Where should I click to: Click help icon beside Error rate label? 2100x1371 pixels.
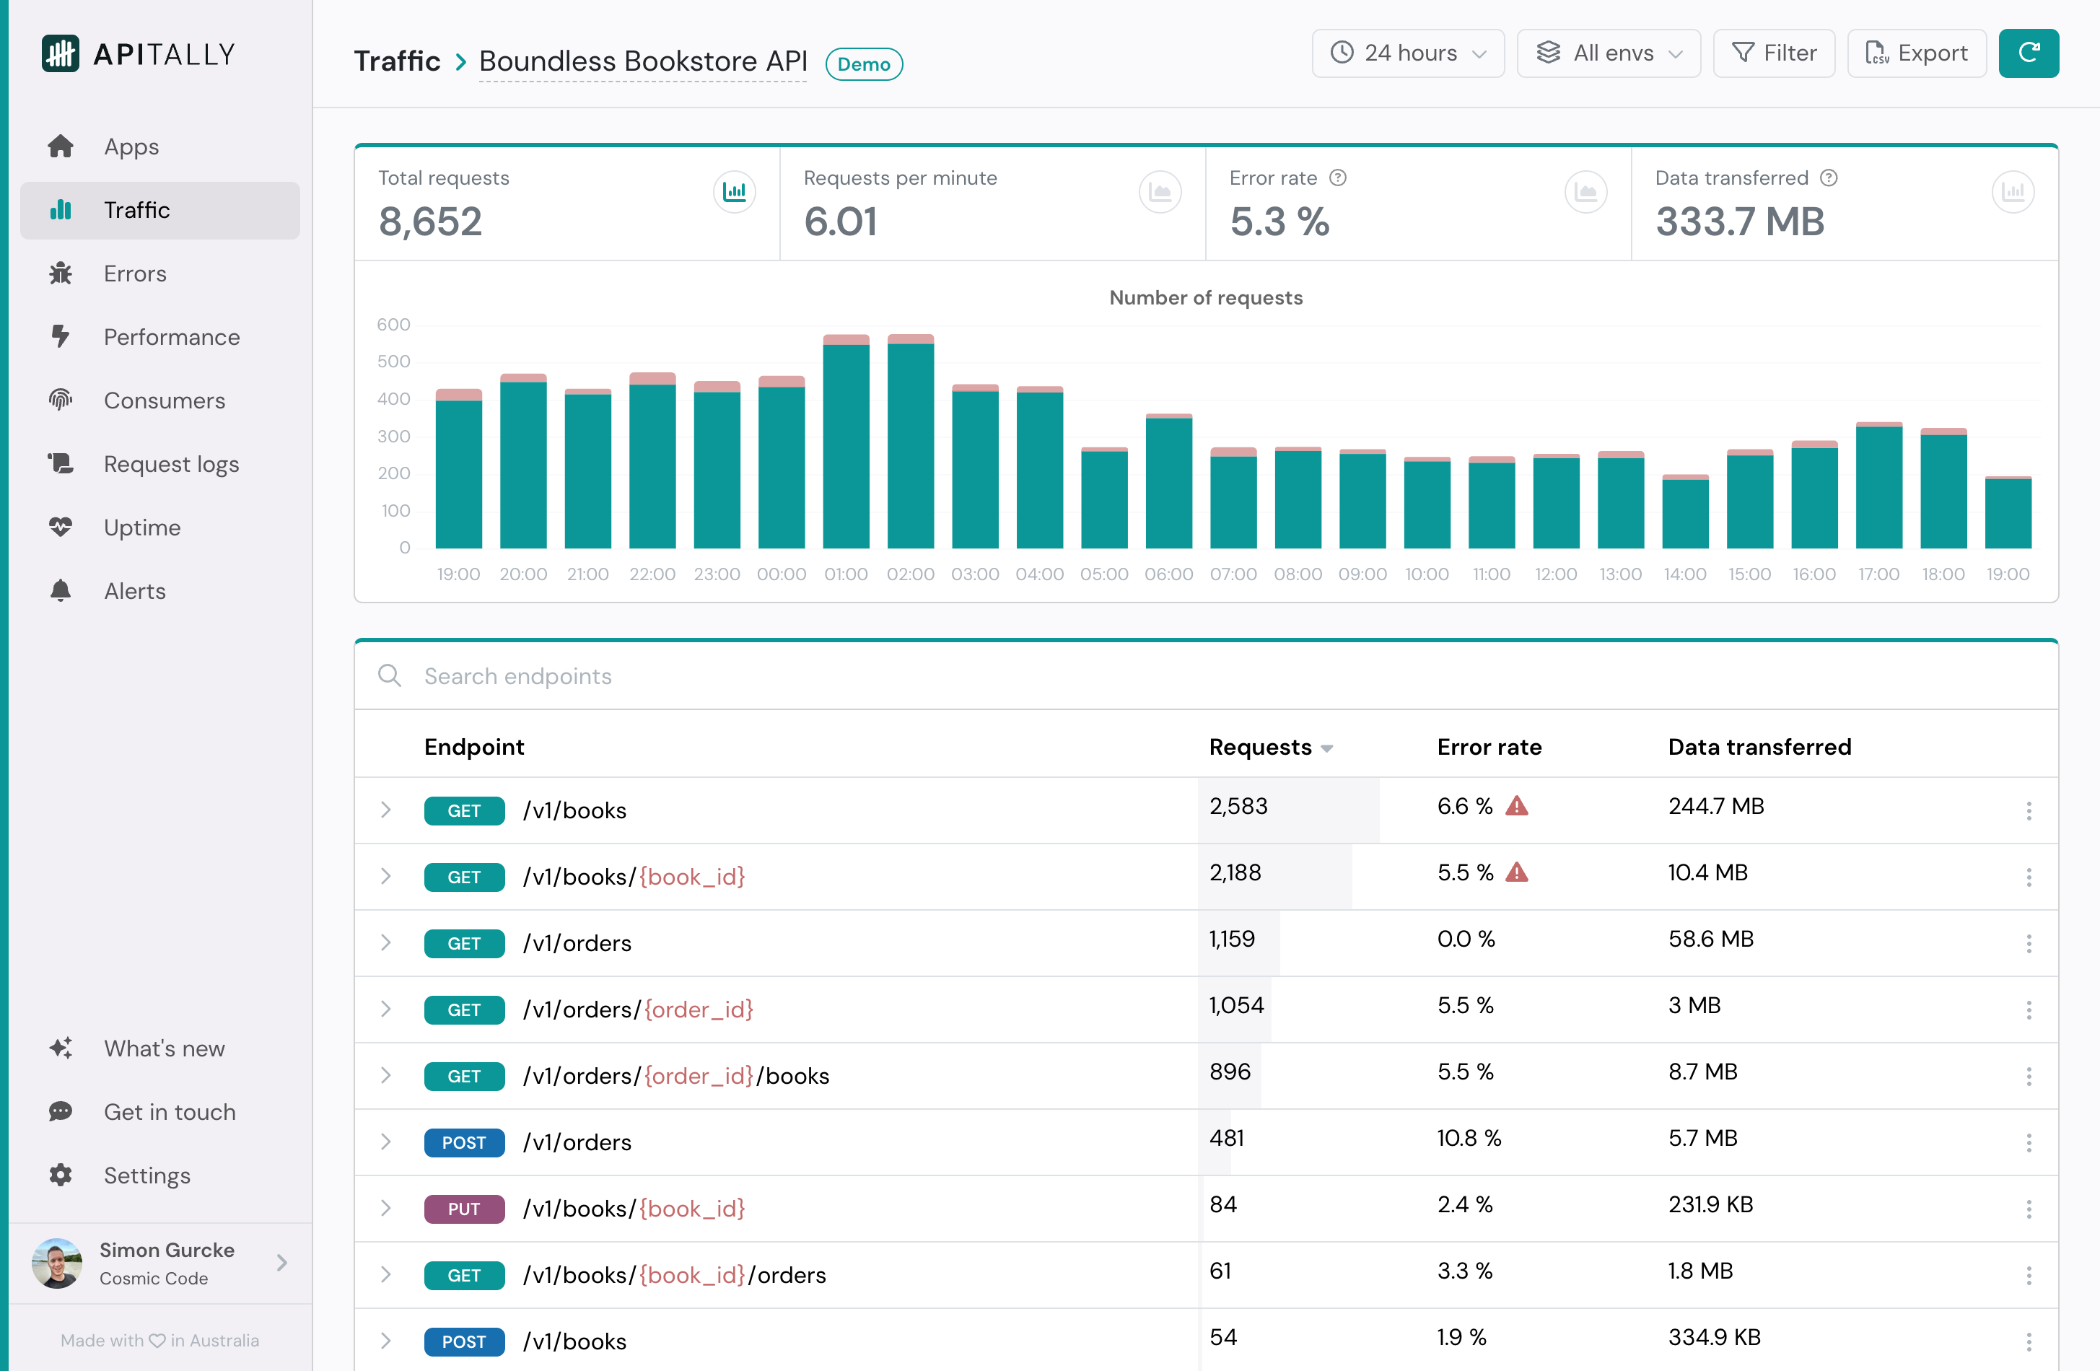click(1338, 178)
